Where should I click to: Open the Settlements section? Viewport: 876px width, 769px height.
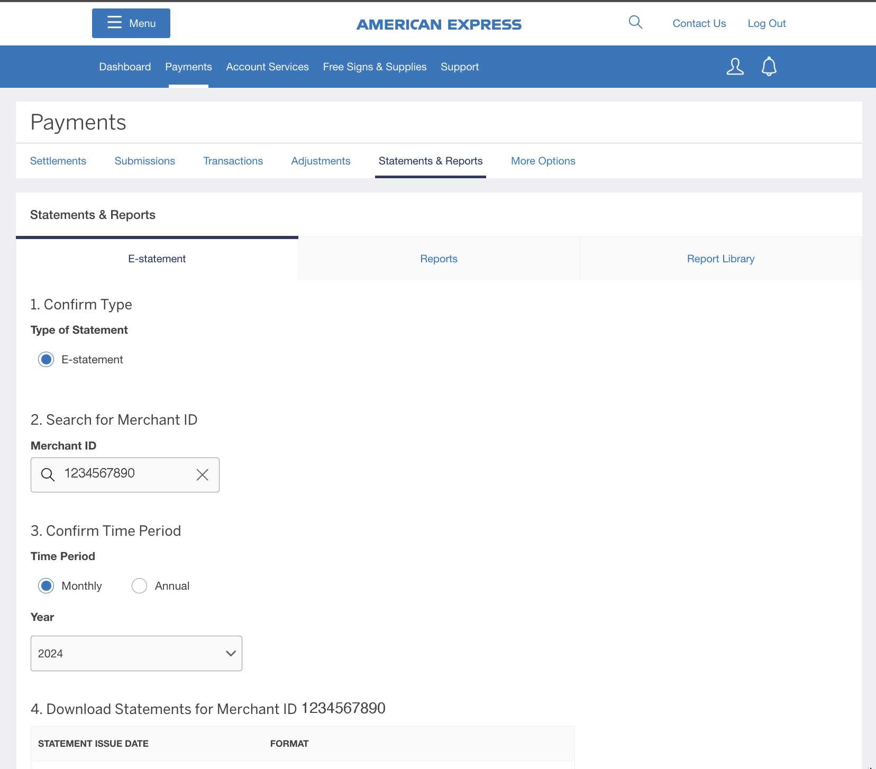coord(58,161)
